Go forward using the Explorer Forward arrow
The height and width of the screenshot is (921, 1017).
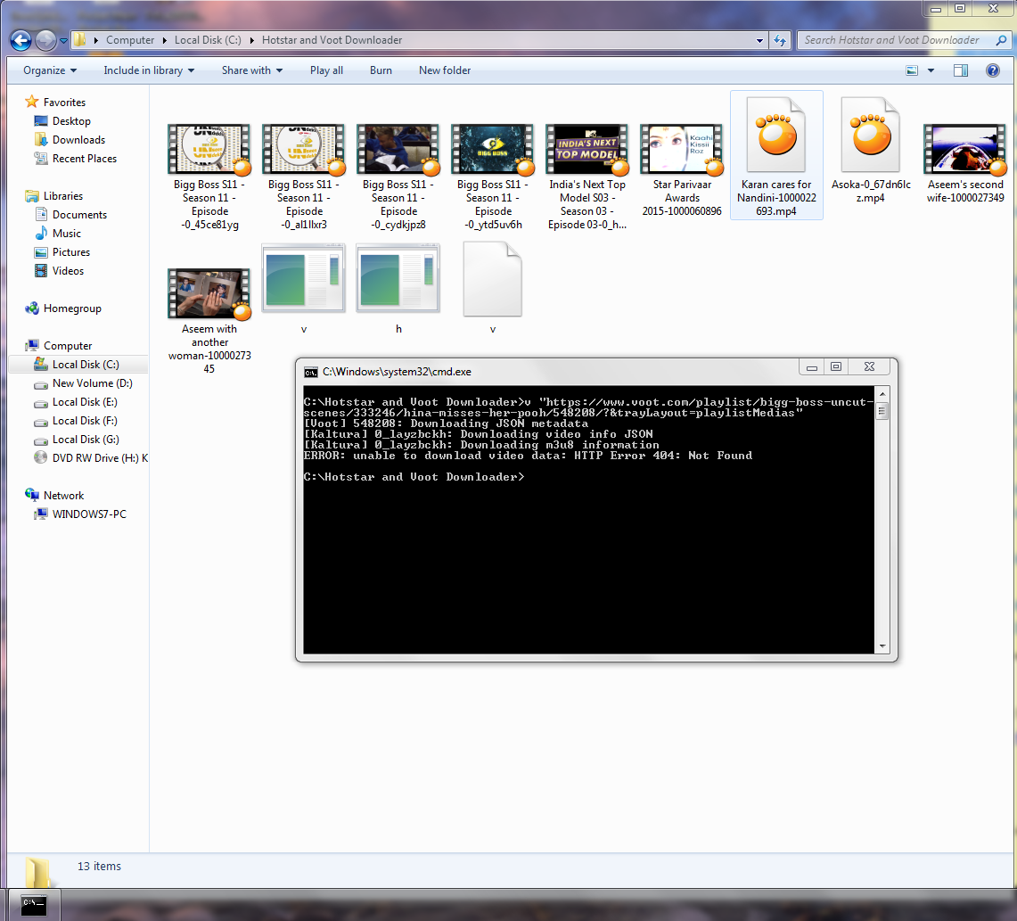tap(45, 40)
